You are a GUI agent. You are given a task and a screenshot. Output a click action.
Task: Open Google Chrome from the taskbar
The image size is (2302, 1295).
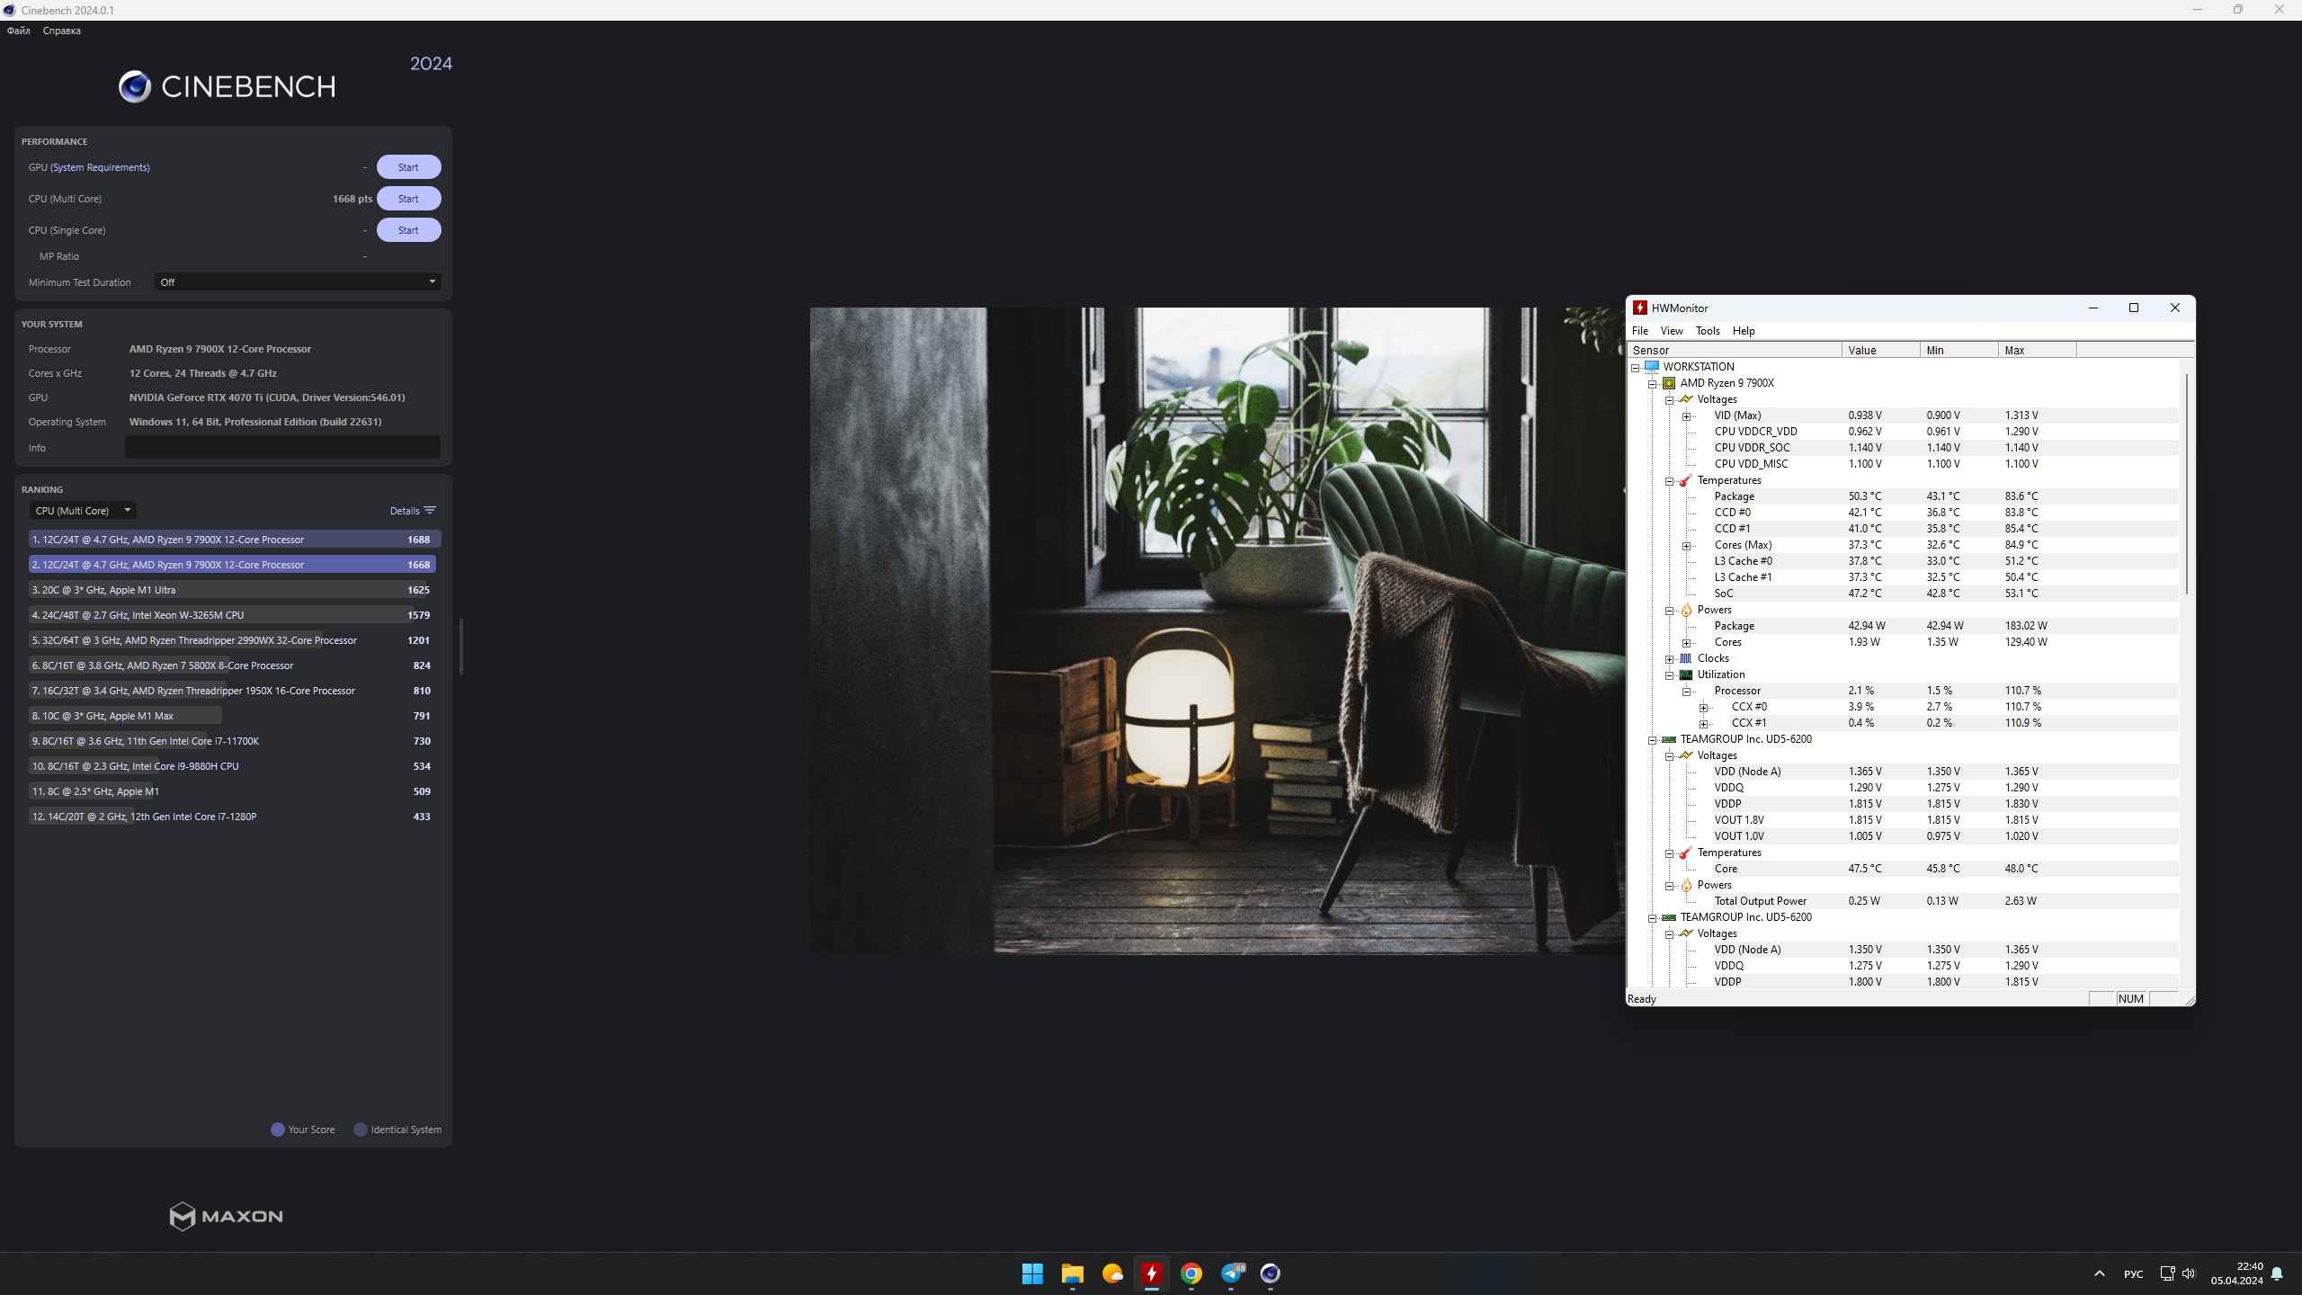pyautogui.click(x=1191, y=1273)
